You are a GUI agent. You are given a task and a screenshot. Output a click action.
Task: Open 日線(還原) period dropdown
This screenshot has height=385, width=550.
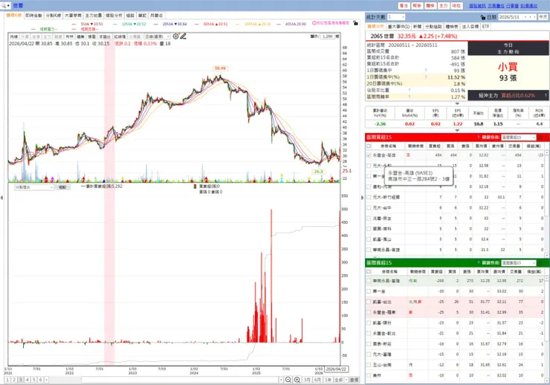(157, 36)
